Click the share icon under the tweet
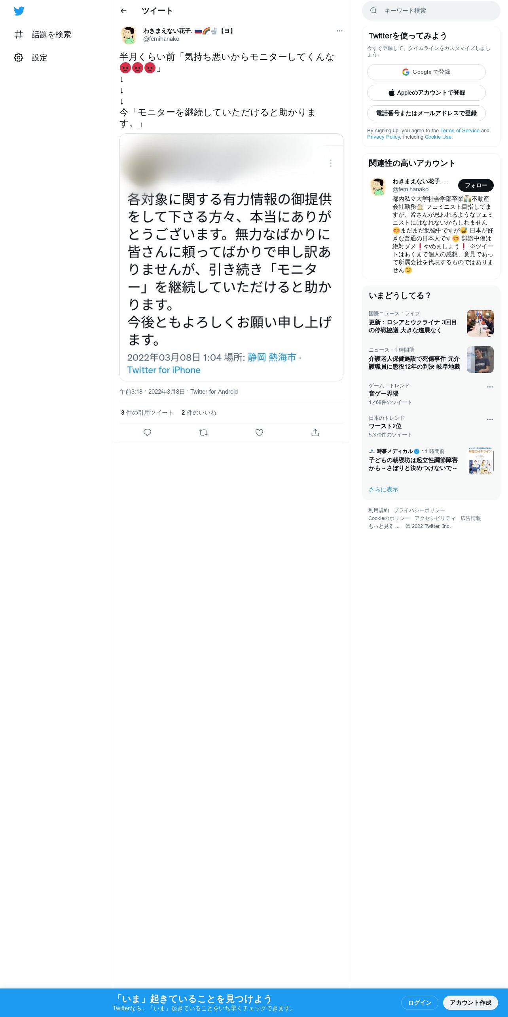Screen dimensions: 508x1017 (x=315, y=432)
